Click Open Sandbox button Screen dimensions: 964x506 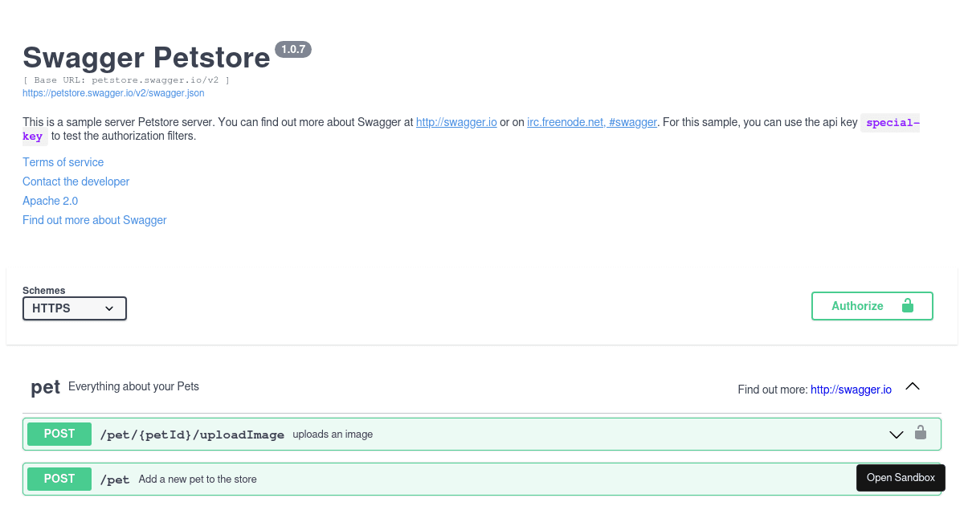[901, 478]
